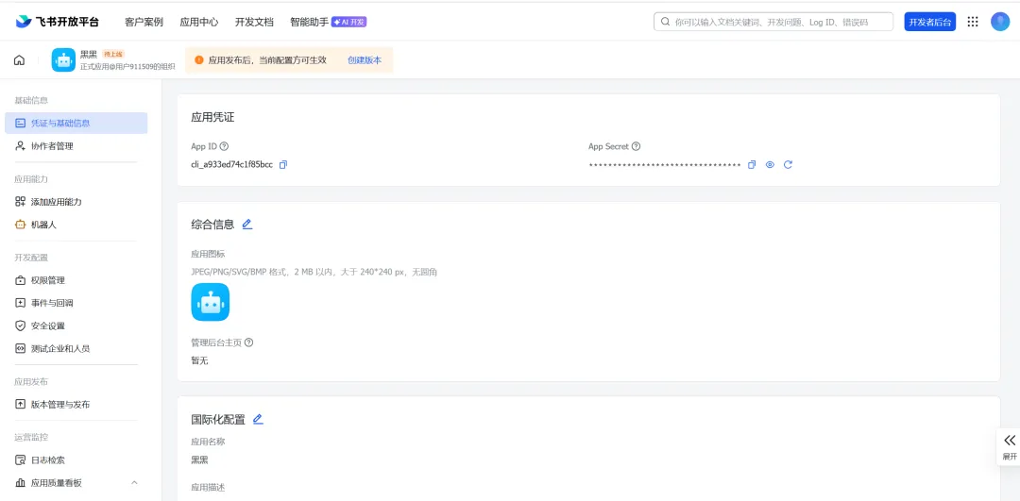Click the masked App Secret dots
This screenshot has width=1020, height=501.
coord(665,165)
